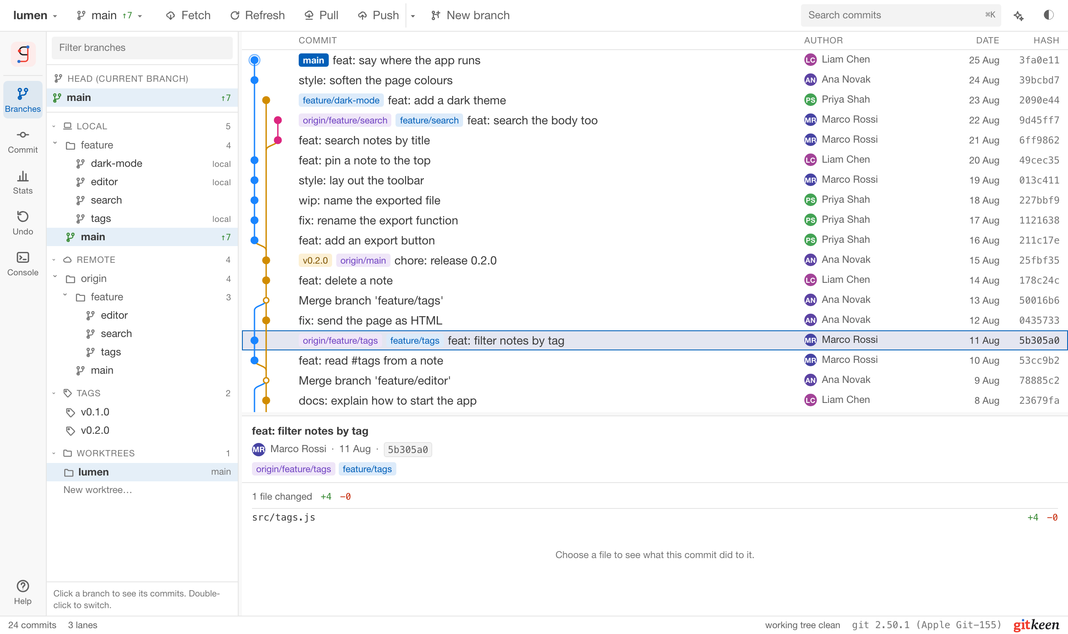This screenshot has height=634, width=1068.
Task: Select commit 'style: soften the page colours'
Action: tap(655, 81)
